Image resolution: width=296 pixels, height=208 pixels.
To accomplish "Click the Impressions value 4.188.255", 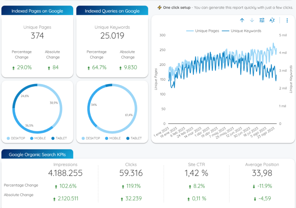I will coord(65,173).
